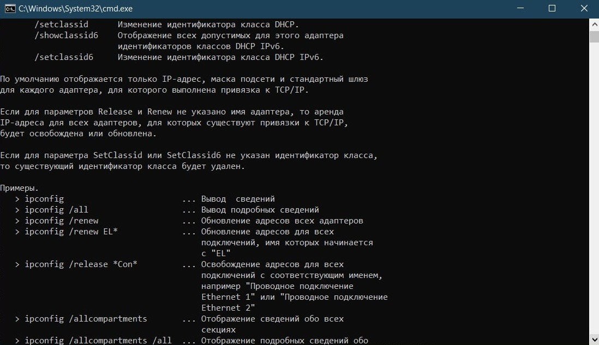The width and height of the screenshot is (599, 345).
Task: Minimize the cmd.exe window
Action: (520, 8)
